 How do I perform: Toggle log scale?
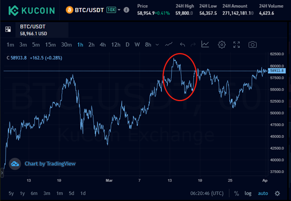click(248, 194)
